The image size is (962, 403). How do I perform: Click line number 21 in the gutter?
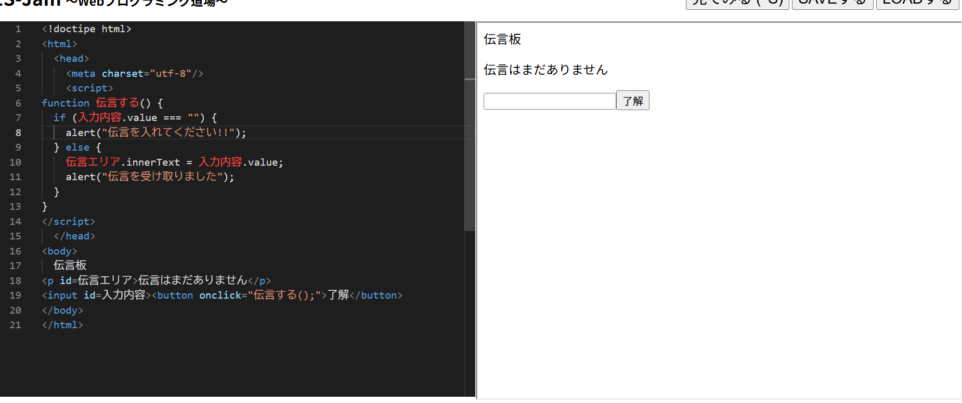[16, 325]
